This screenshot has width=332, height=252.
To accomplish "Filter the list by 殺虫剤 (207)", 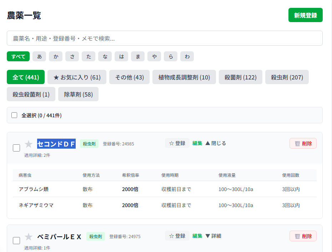I will pos(287,77).
